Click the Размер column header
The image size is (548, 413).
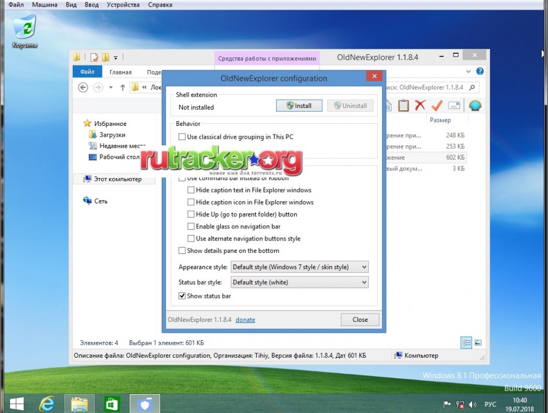click(441, 120)
